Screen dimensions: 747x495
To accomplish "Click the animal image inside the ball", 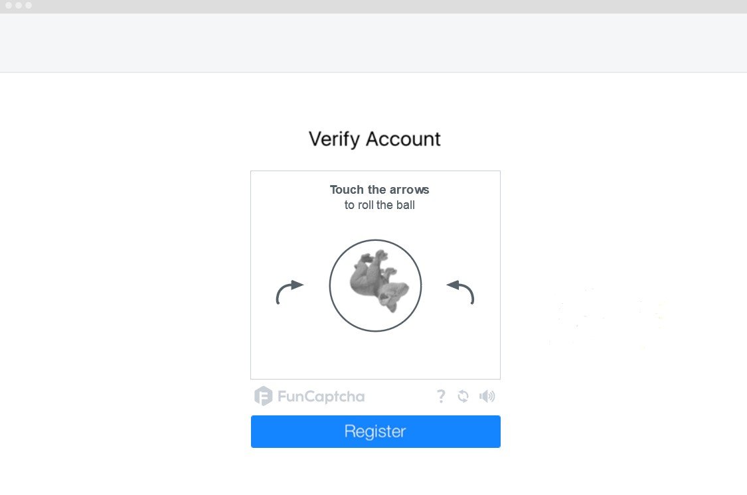I will 378,281.
